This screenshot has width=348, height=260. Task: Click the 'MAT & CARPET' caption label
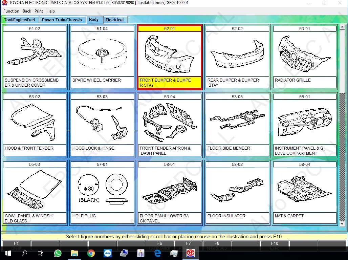coord(305,218)
